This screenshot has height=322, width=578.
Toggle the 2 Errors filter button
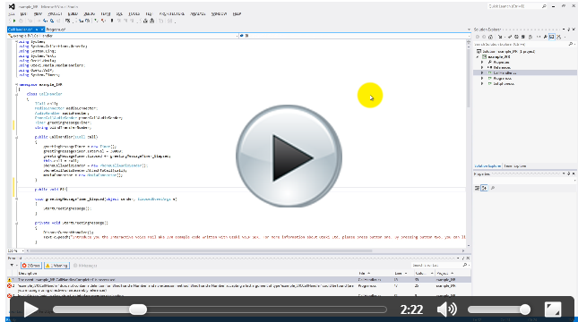[x=31, y=266]
